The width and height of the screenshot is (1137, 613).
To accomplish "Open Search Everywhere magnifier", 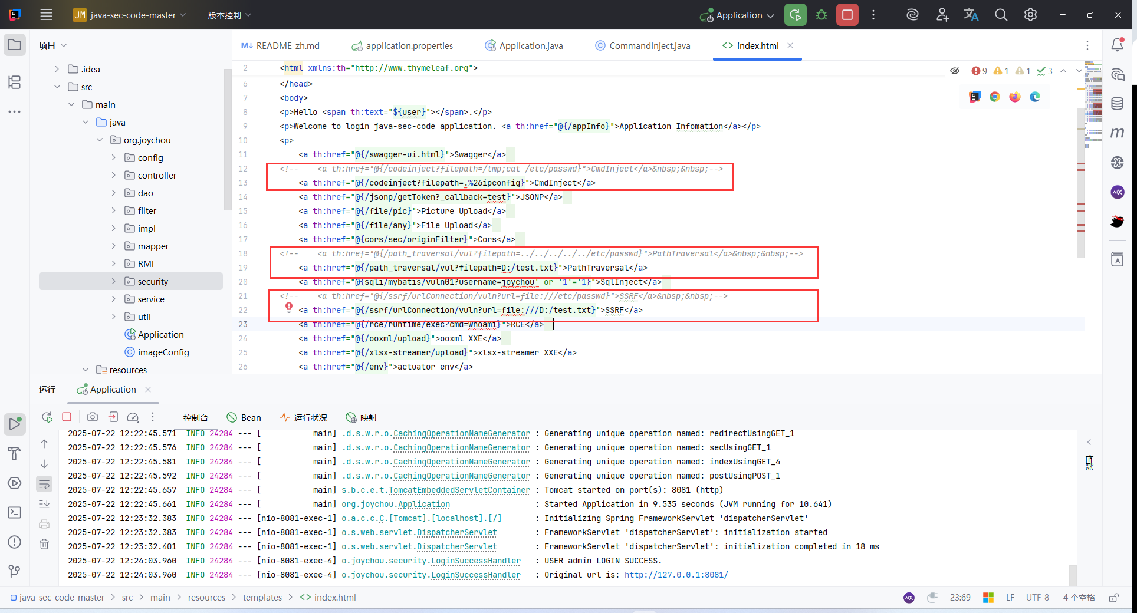I will (1001, 15).
